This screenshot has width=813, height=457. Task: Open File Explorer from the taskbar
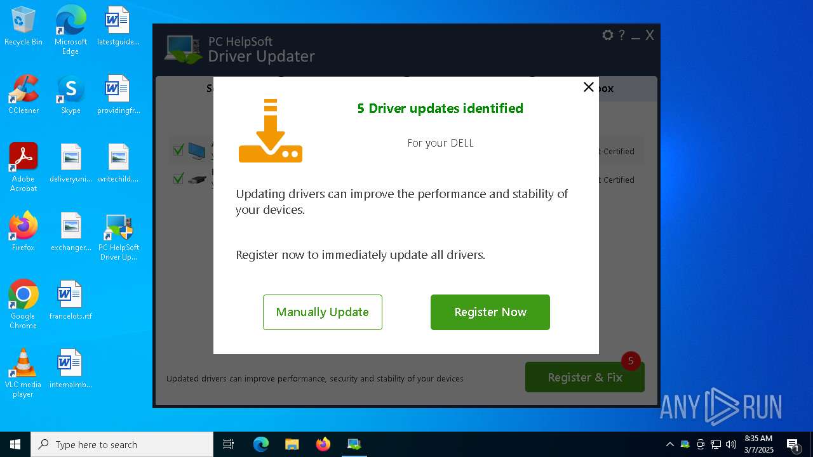pyautogui.click(x=292, y=444)
